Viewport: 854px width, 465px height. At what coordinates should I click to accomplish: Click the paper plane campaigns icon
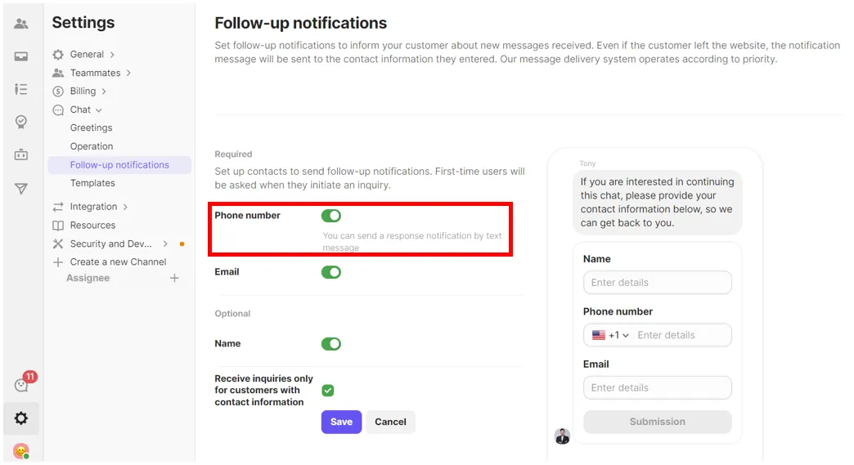(21, 189)
